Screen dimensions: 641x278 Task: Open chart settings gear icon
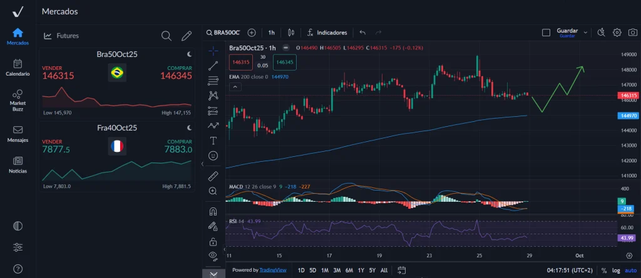617,32
